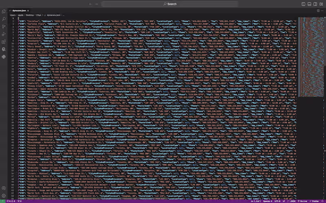326x203 pixels.
Task: Click the "North Bay" line in editor
Action: coord(157,30)
